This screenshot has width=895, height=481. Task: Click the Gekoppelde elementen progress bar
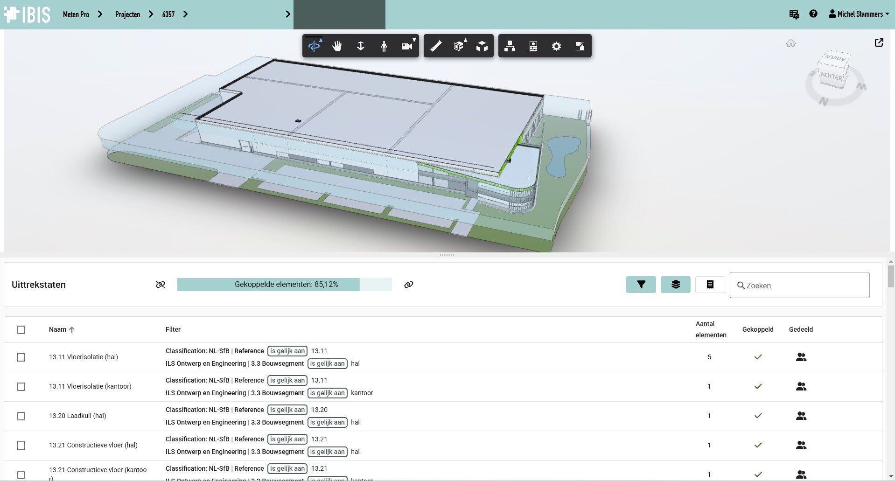[284, 285]
